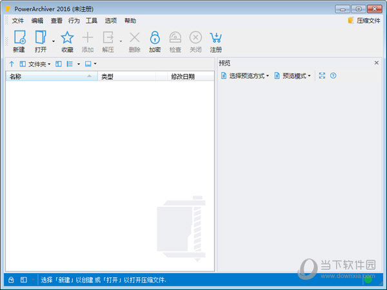The height and width of the screenshot is (290, 387).
Task: Expand the dropdown arrow beside 打开
Action: click(54, 41)
